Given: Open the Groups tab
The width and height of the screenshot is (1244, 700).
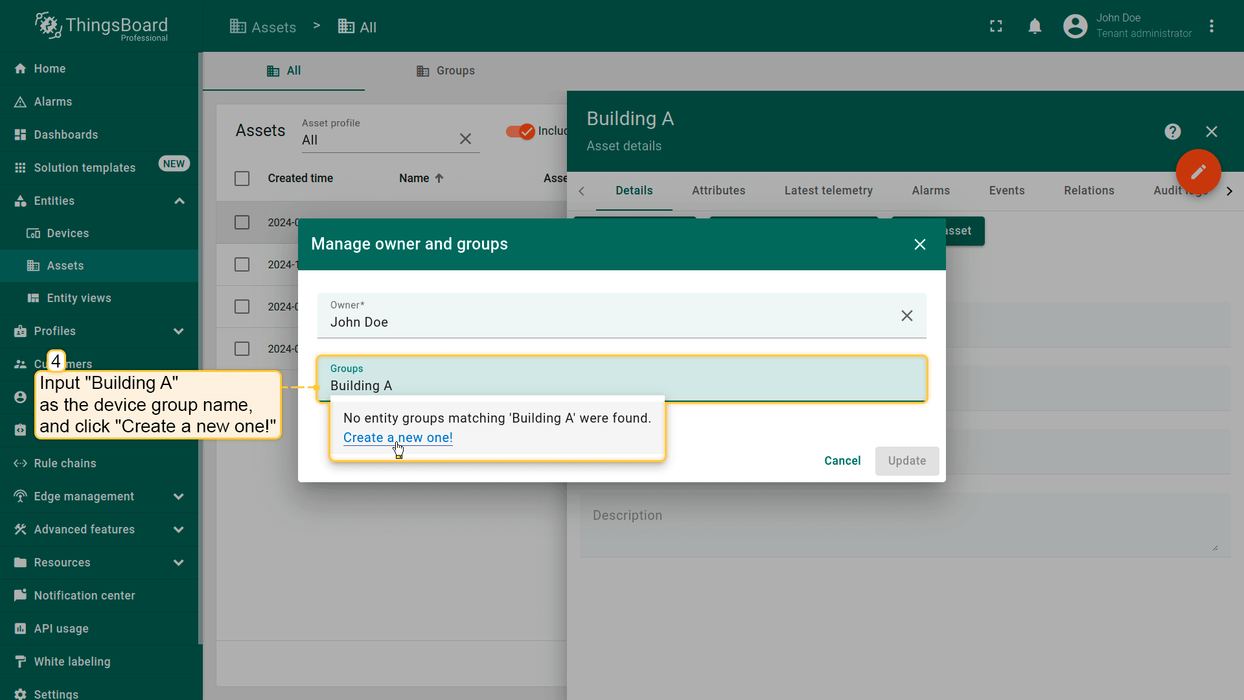Looking at the screenshot, I should pos(446,71).
